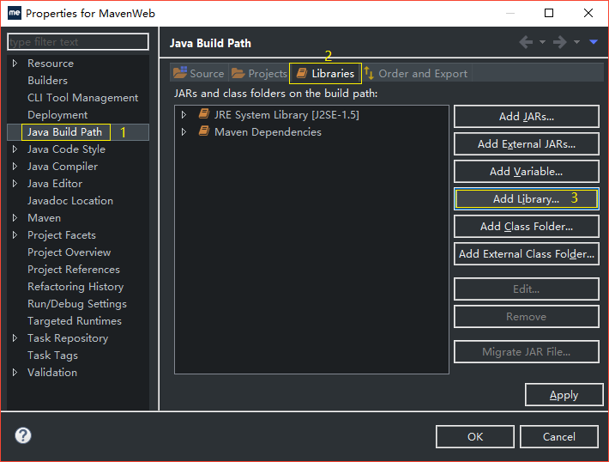Select Javadoc Location entry
The height and width of the screenshot is (462, 609).
click(70, 201)
